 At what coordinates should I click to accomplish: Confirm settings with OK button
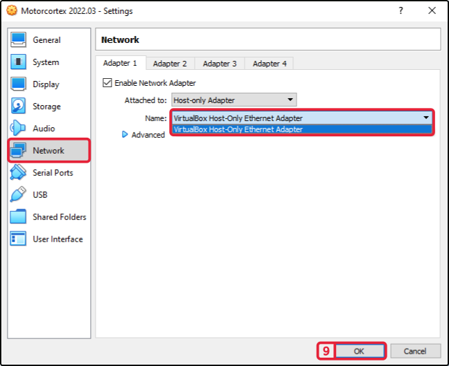pyautogui.click(x=360, y=351)
